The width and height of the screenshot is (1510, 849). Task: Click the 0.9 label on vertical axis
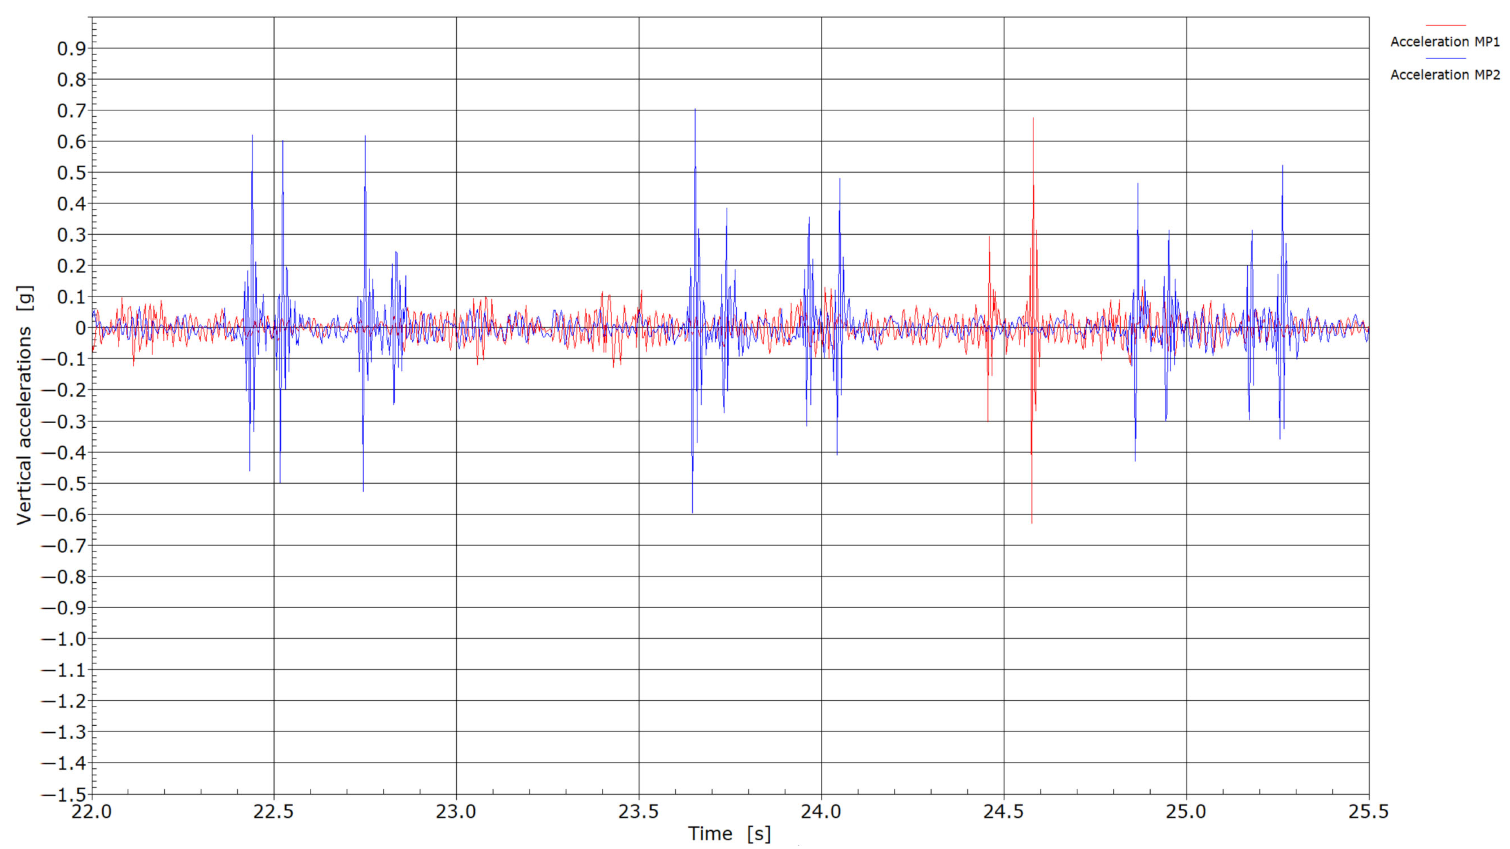point(71,48)
